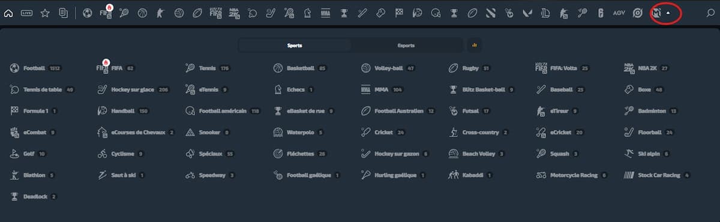Select FIFA Volta icon in top bar
The image size is (720, 222).
click(x=215, y=13)
